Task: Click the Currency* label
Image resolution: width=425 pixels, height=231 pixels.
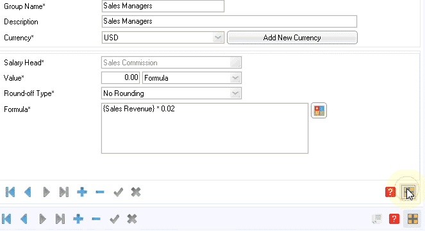Action: [x=19, y=38]
